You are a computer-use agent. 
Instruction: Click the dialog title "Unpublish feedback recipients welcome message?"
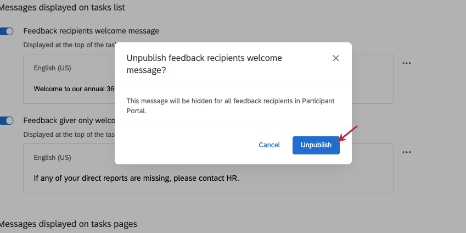tap(204, 64)
